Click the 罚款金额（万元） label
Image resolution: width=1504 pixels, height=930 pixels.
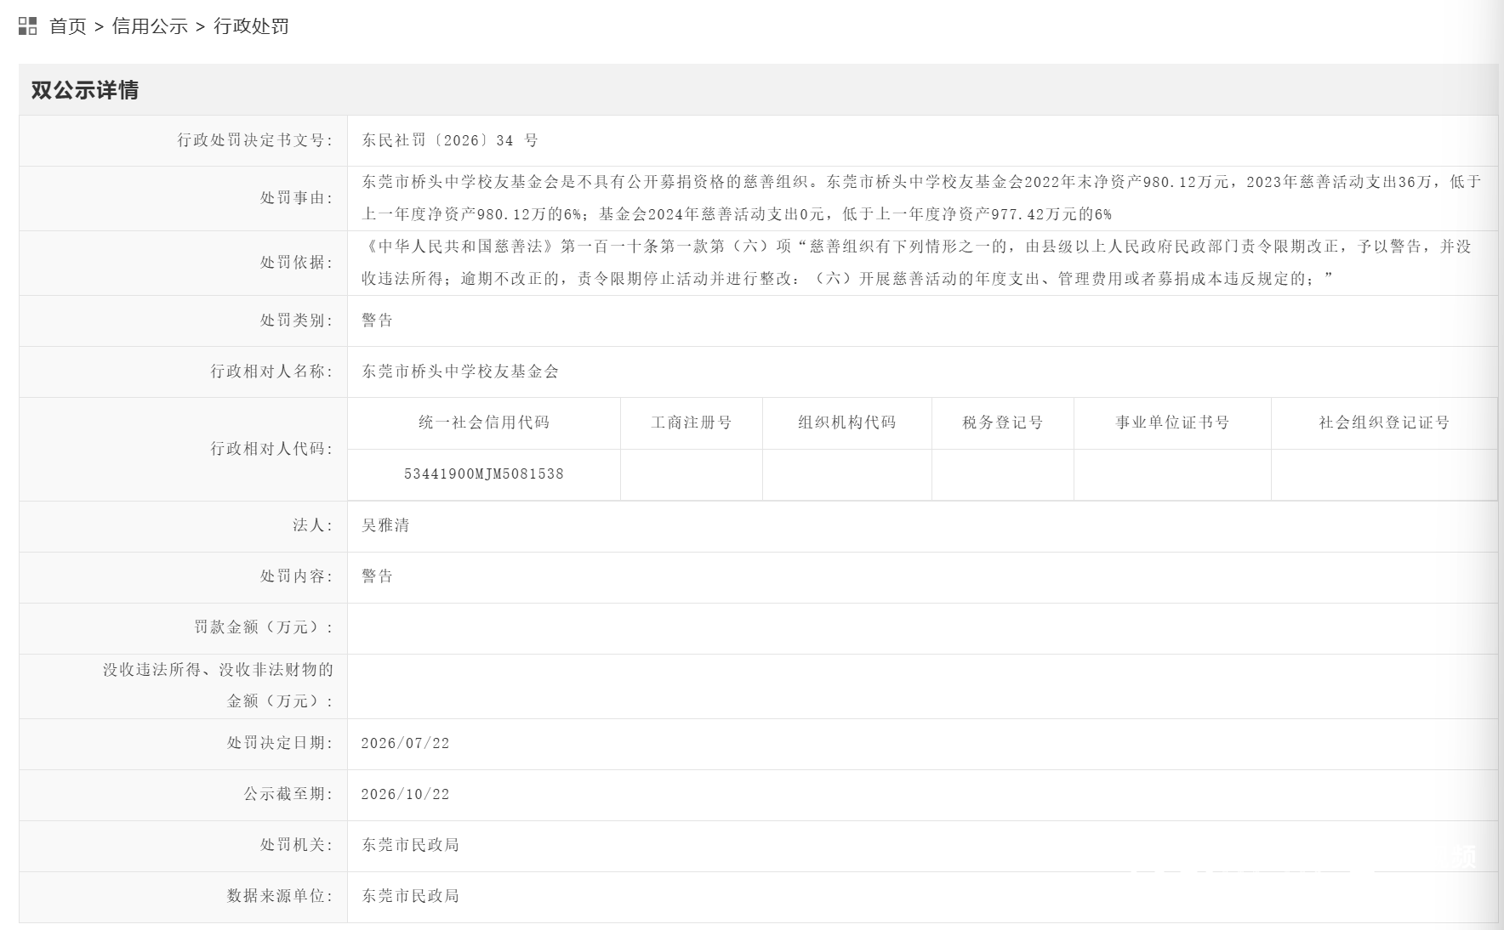264,627
